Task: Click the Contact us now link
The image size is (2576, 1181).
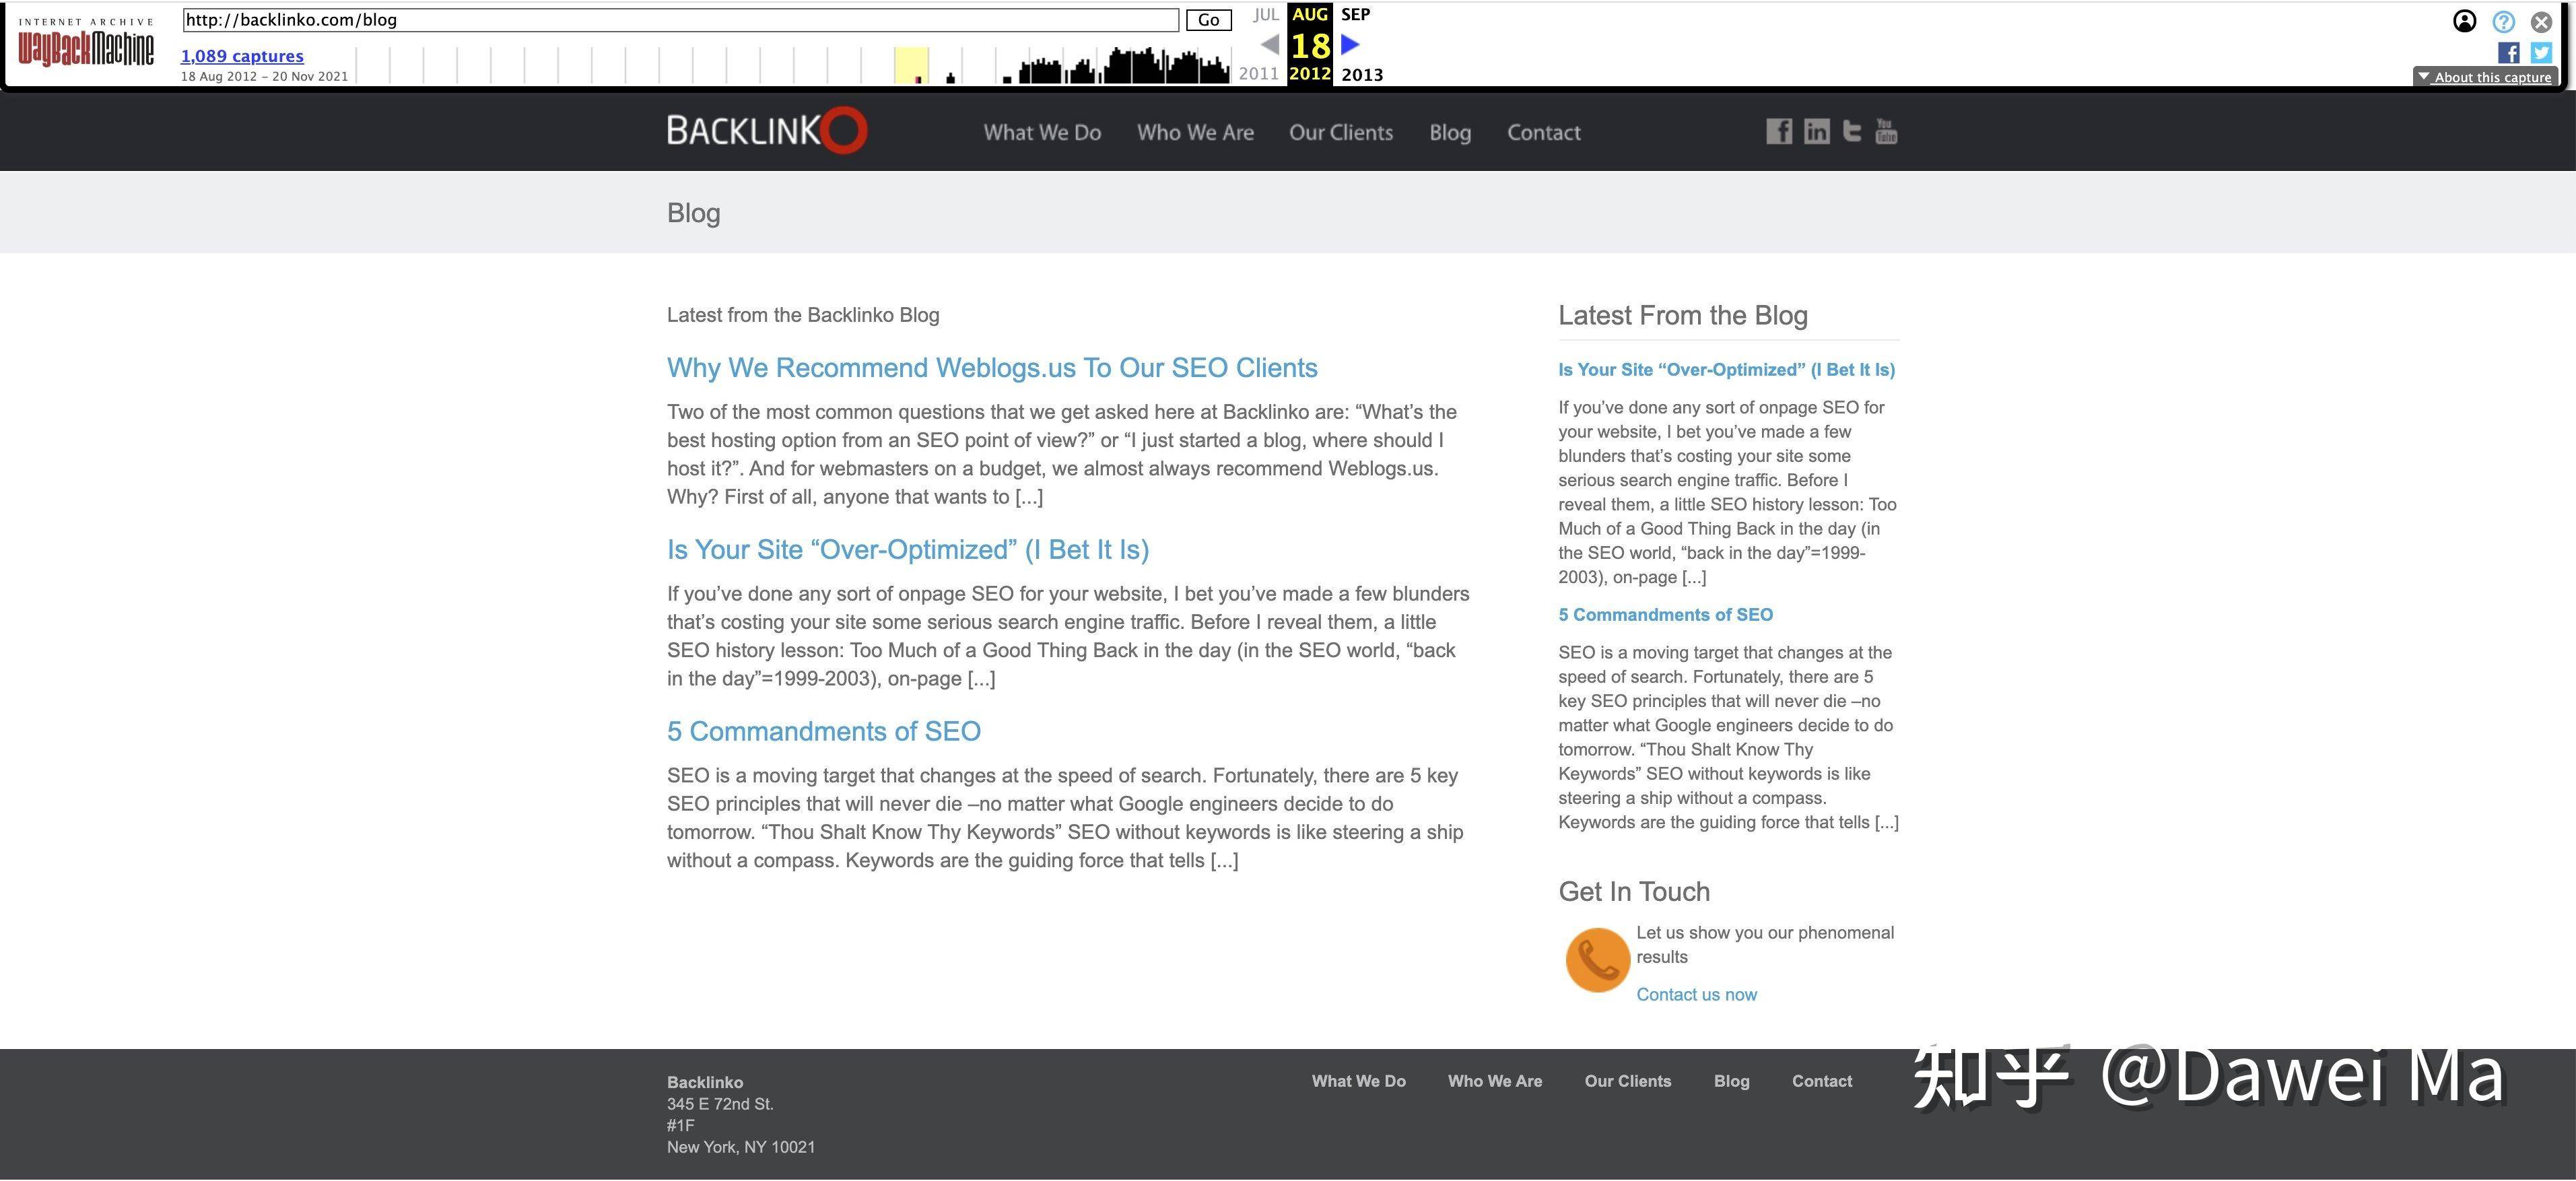Action: pos(1696,995)
